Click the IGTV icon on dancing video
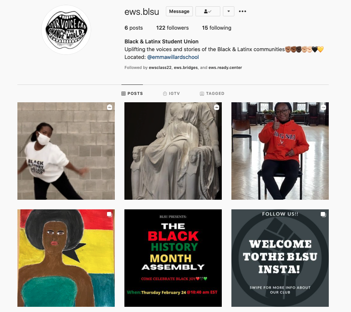 coord(110,107)
